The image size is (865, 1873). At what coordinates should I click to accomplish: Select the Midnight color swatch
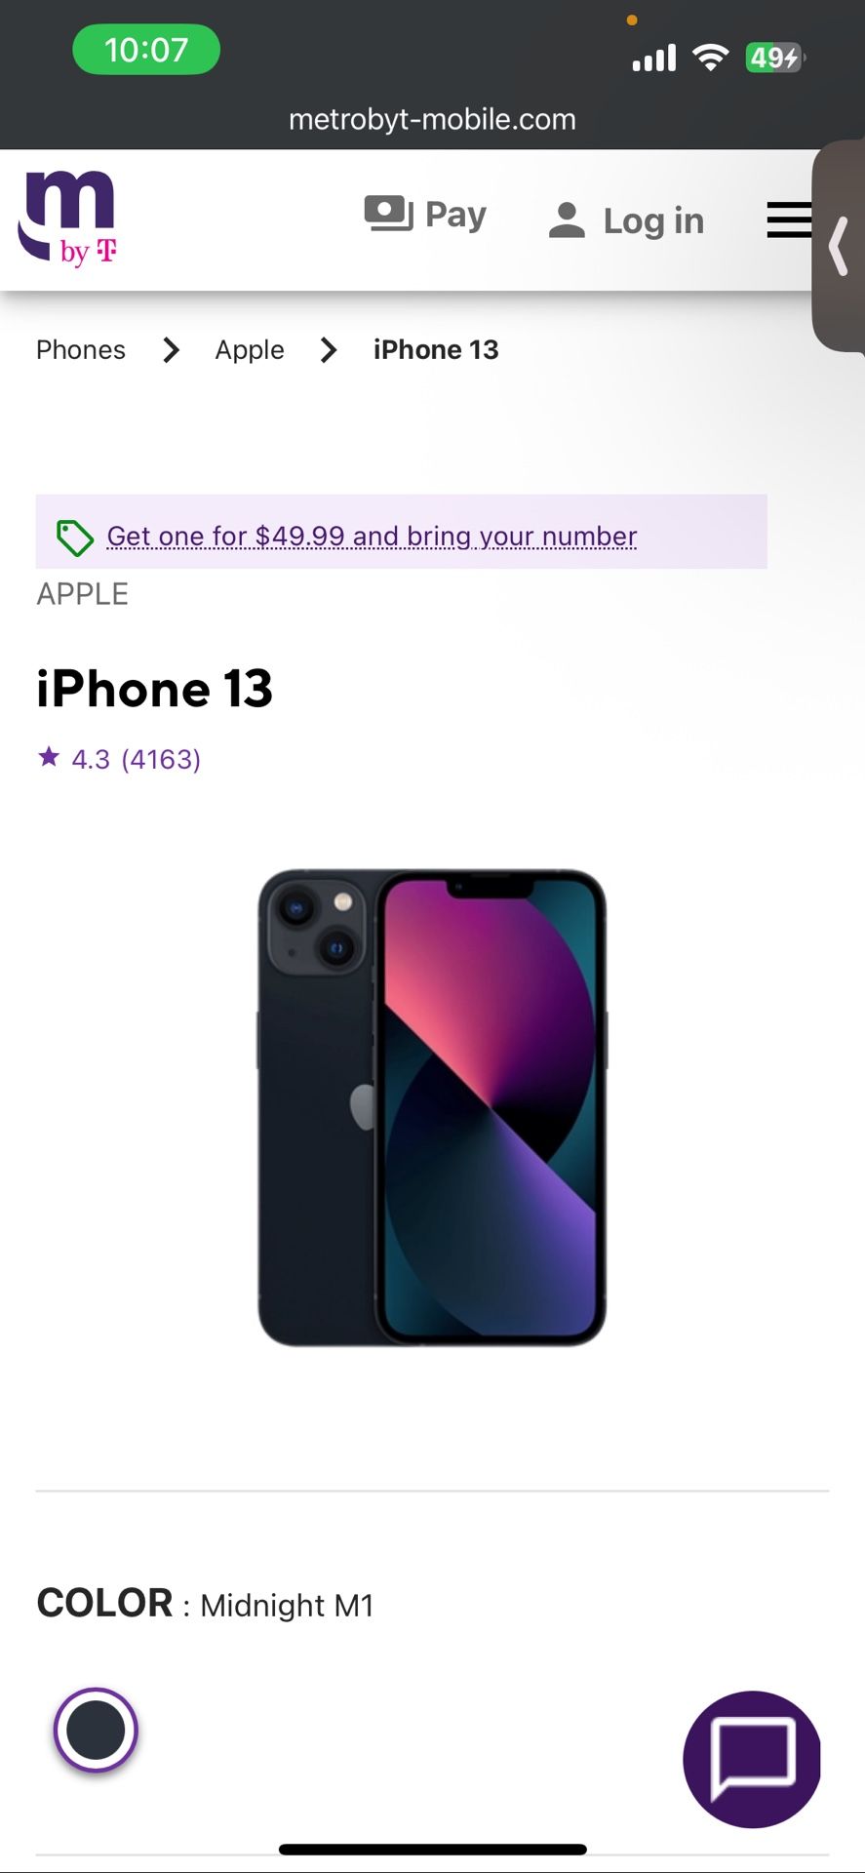tap(96, 1730)
